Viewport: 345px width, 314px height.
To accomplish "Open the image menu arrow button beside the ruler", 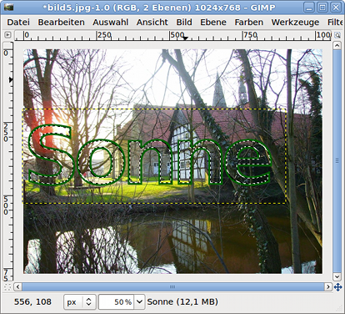I will point(7,35).
